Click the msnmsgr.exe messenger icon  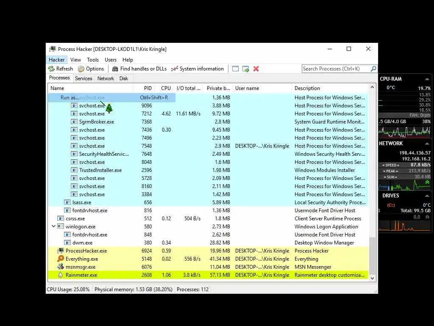point(60,267)
